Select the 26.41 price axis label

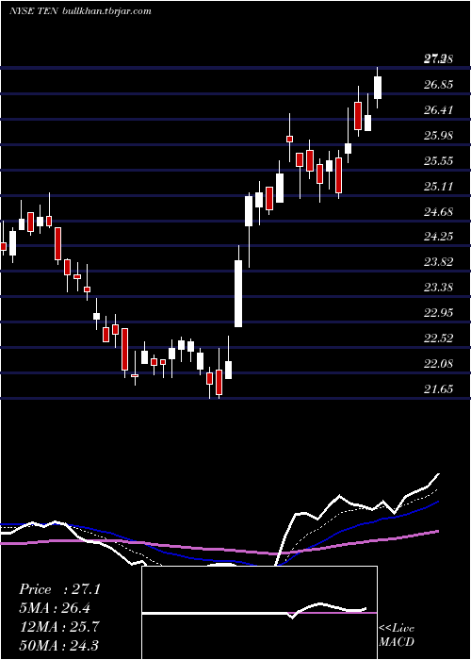(438, 110)
